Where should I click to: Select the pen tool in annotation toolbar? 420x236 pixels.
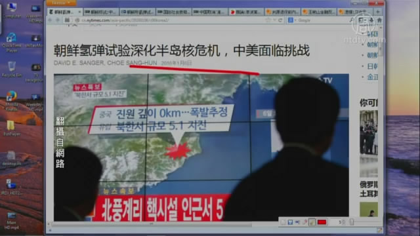pyautogui.click(x=304, y=222)
